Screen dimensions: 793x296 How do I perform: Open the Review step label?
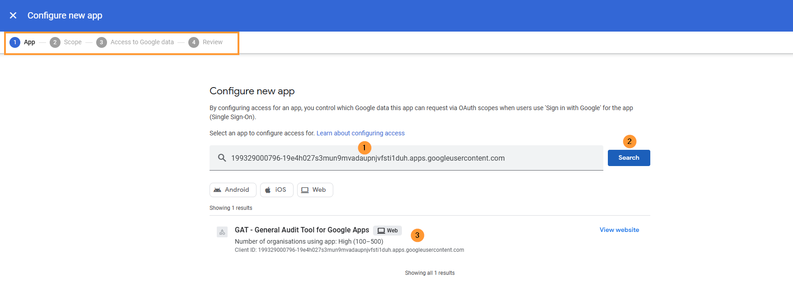point(212,42)
